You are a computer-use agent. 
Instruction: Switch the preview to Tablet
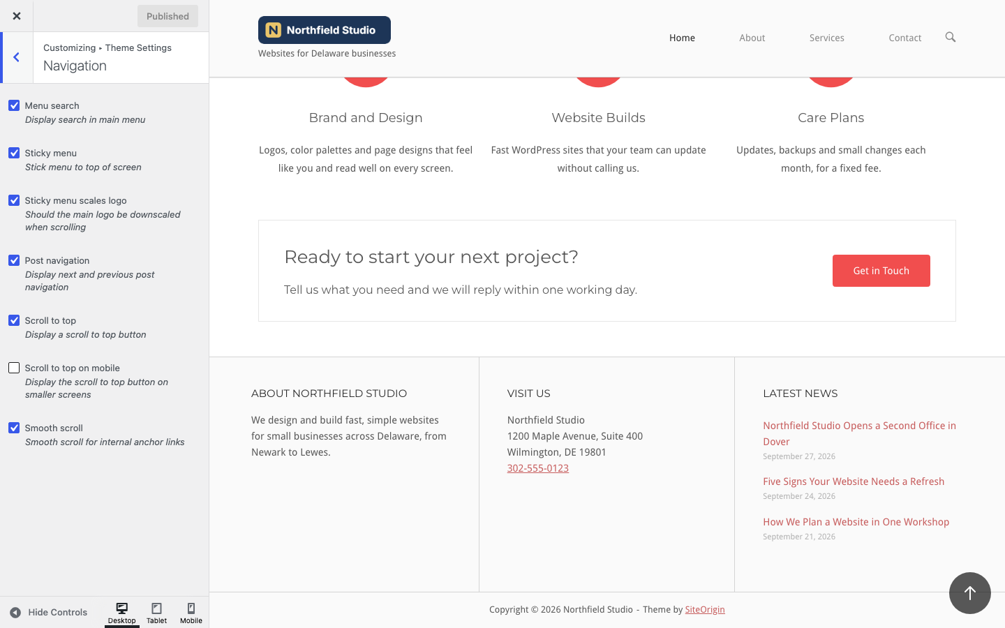[x=157, y=613]
